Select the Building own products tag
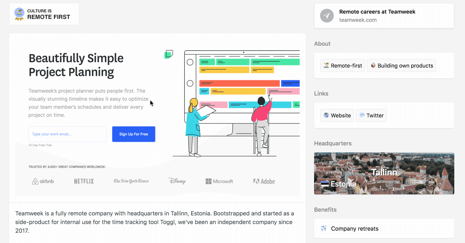 401,65
